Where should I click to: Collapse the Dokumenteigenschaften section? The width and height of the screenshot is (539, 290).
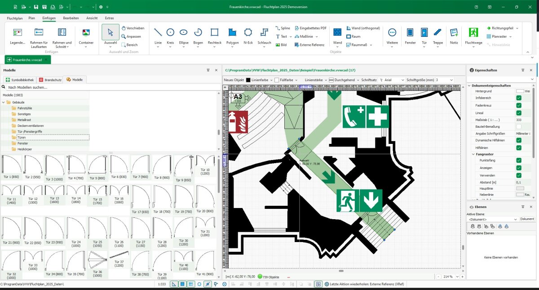[470, 86]
